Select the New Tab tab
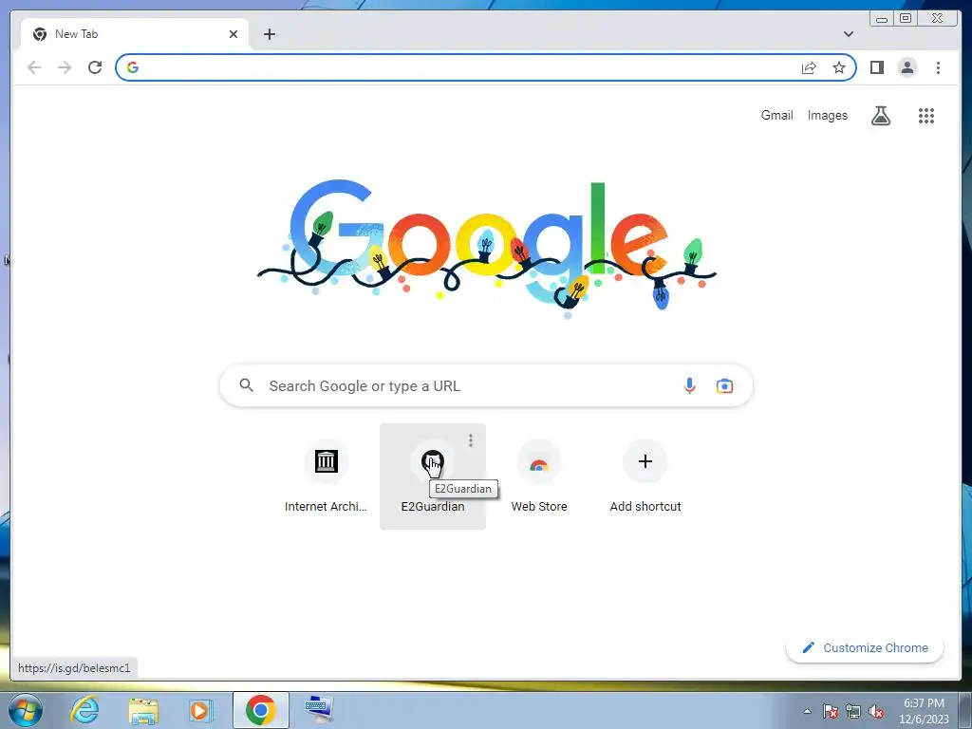 pyautogui.click(x=135, y=34)
